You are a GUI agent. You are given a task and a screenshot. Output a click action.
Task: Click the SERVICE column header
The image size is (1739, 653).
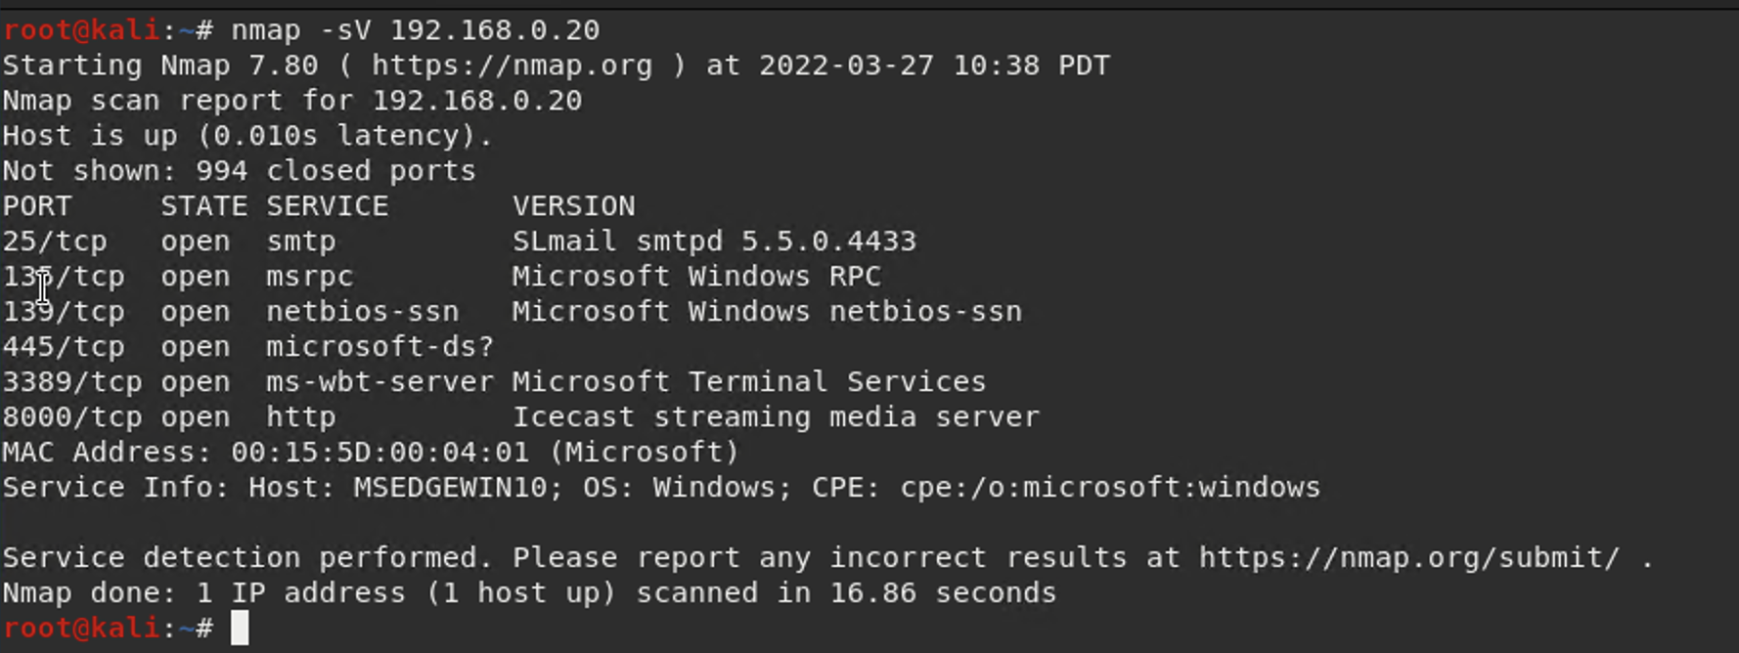tap(327, 206)
